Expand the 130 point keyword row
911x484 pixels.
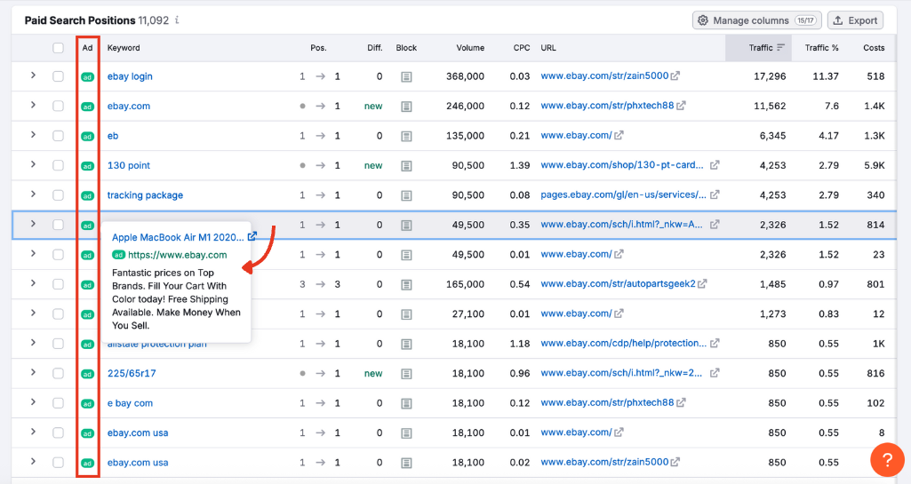point(33,165)
